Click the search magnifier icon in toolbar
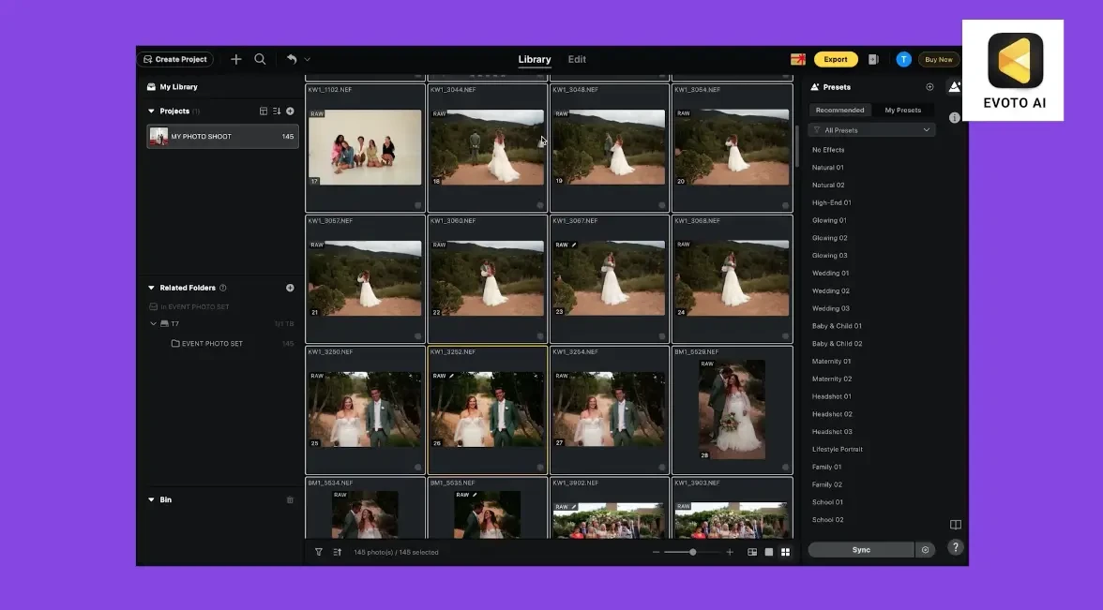The width and height of the screenshot is (1103, 610). tap(260, 59)
